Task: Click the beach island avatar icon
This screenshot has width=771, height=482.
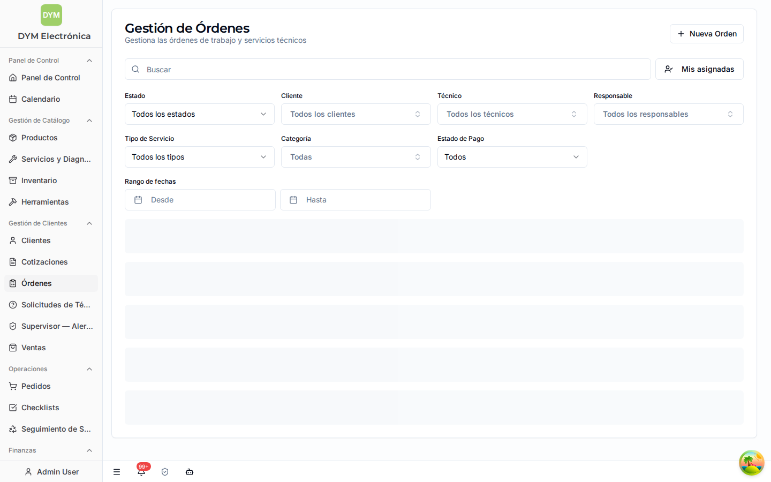Action: (x=752, y=463)
